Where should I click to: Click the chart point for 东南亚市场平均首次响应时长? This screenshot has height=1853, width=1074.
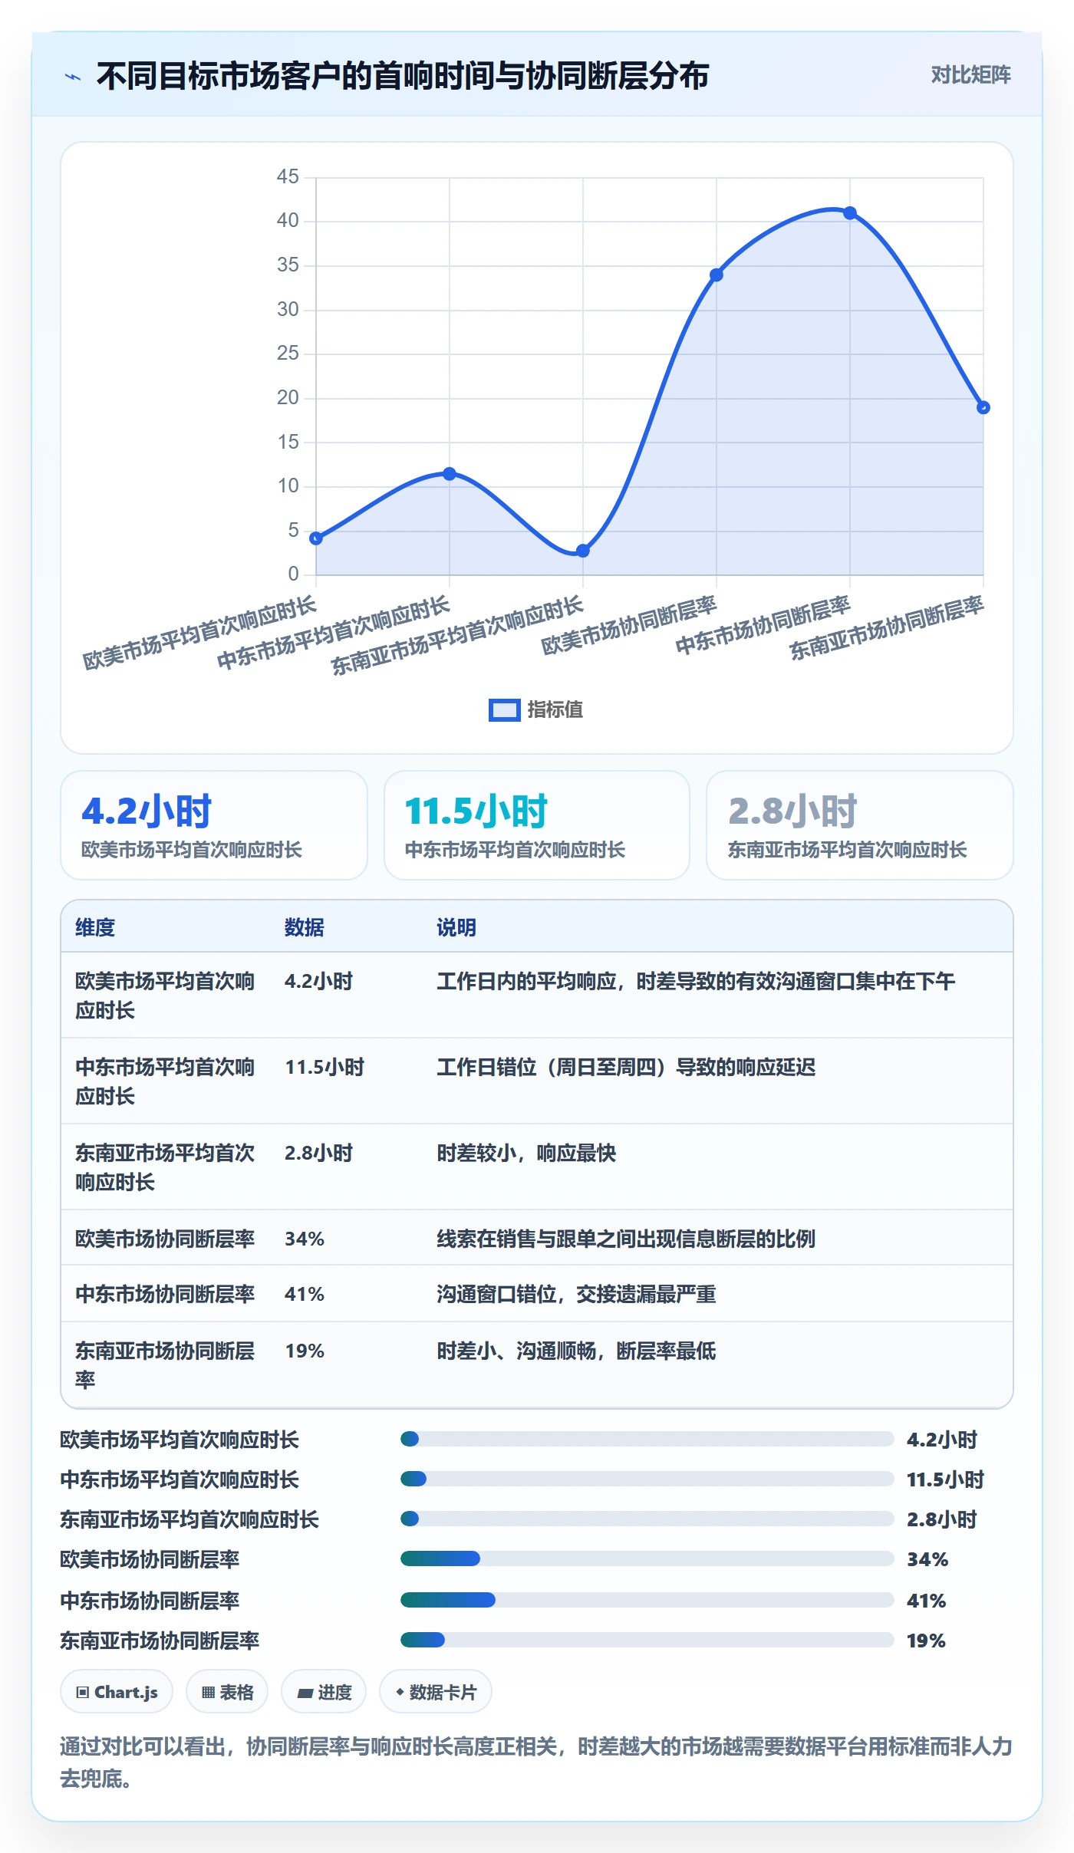(583, 551)
